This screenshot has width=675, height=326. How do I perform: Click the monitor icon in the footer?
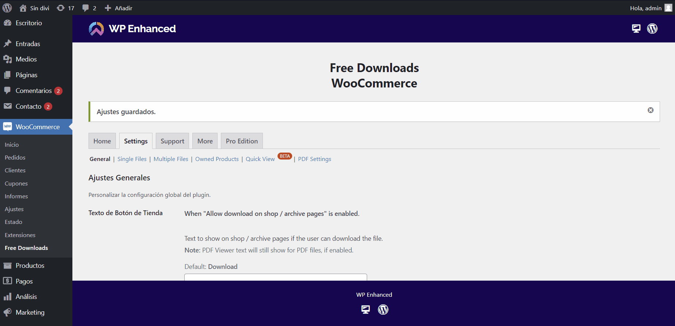coord(365,310)
